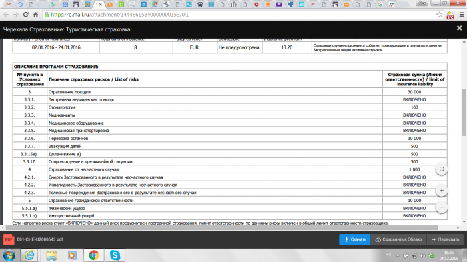This screenshot has width=467, height=262.
Task: Close the attachment preview with the X
Action: tap(459, 28)
